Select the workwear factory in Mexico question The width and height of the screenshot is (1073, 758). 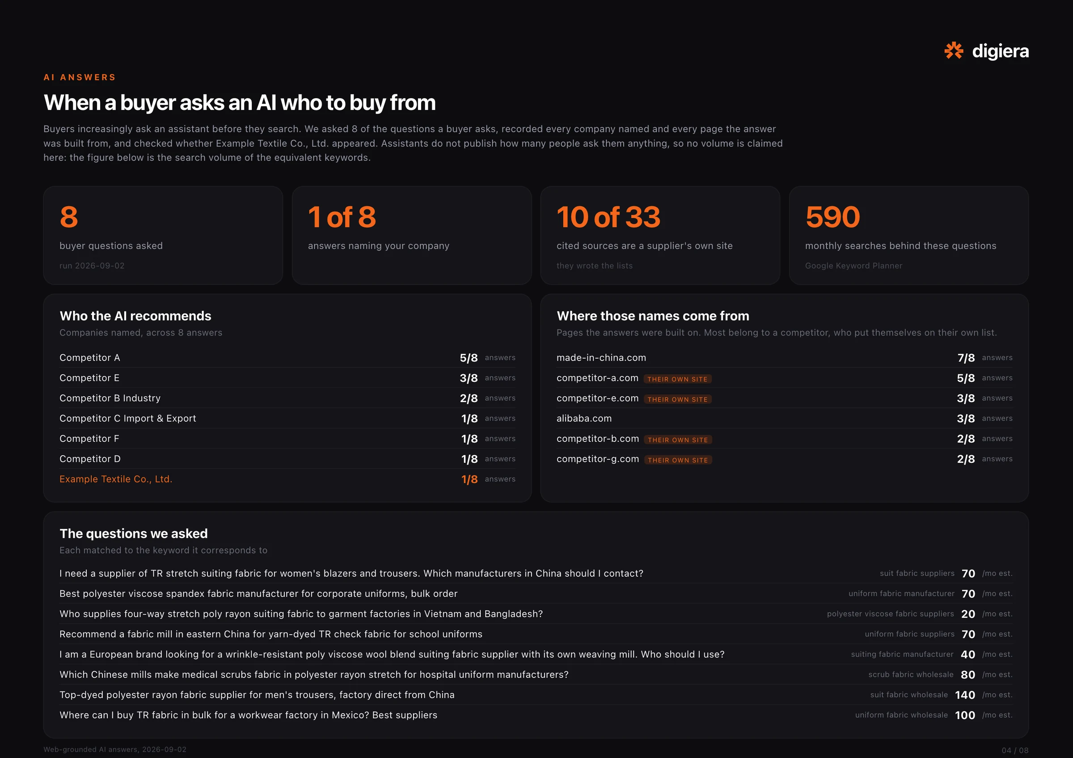point(248,715)
